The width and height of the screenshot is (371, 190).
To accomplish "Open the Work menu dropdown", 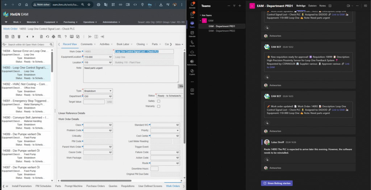I will tap(17, 22).
